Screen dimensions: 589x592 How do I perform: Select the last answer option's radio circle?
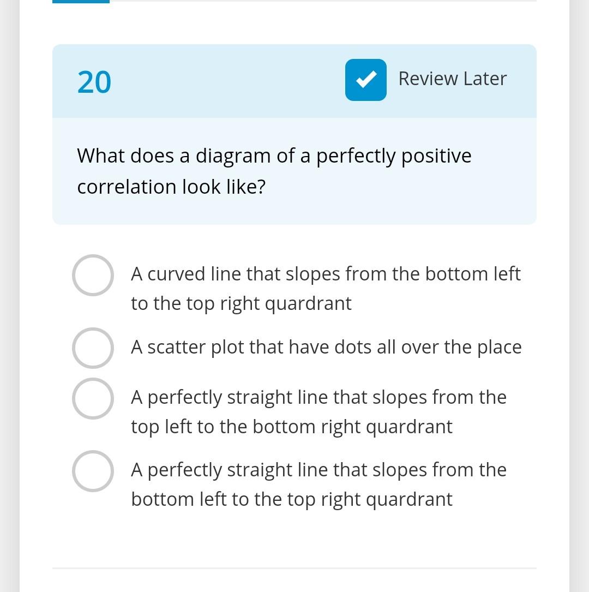coord(93,471)
